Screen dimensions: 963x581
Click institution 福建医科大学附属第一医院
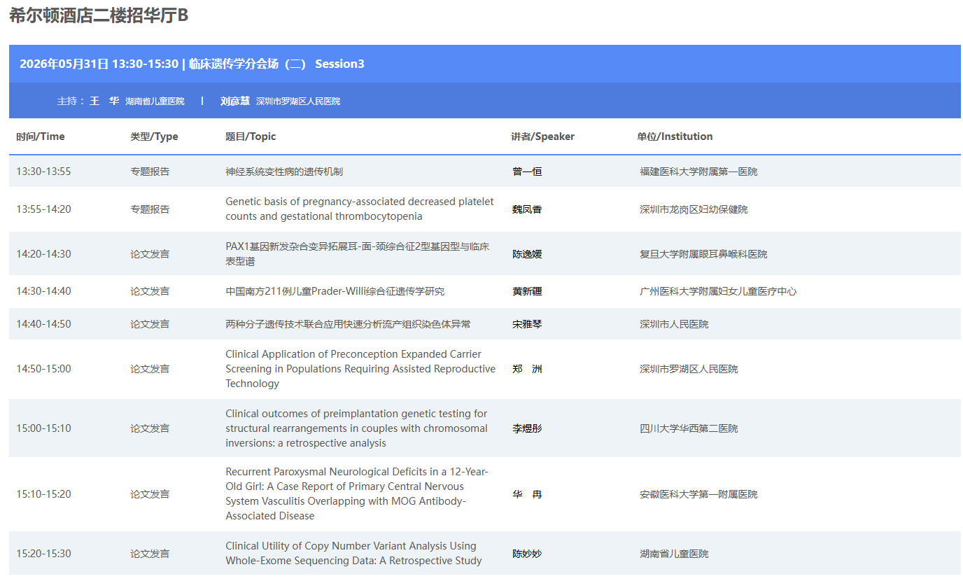point(698,171)
